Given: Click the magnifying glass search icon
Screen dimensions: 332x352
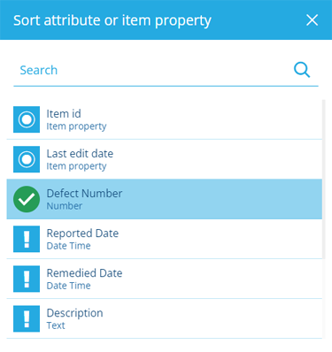Looking at the screenshot, I should 302,70.
